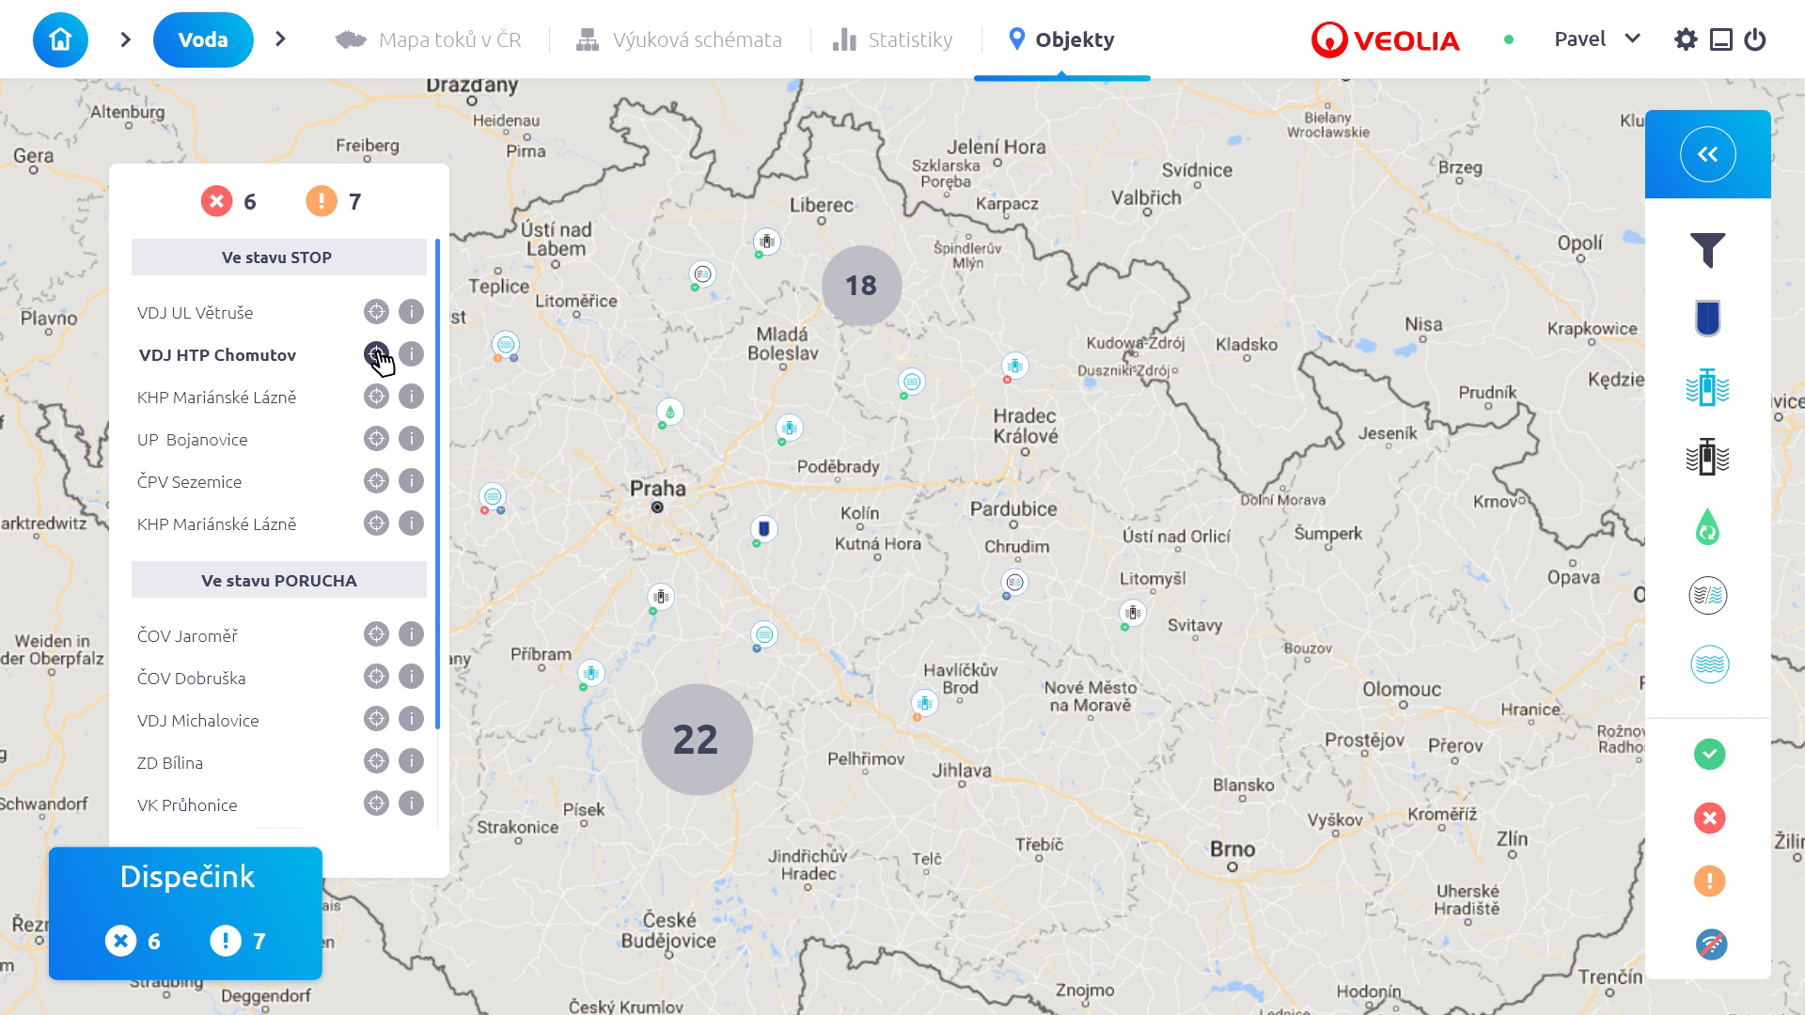Screen dimensions: 1805x1015
Task: Filter by black pumping station icon
Action: [x=1708, y=457]
